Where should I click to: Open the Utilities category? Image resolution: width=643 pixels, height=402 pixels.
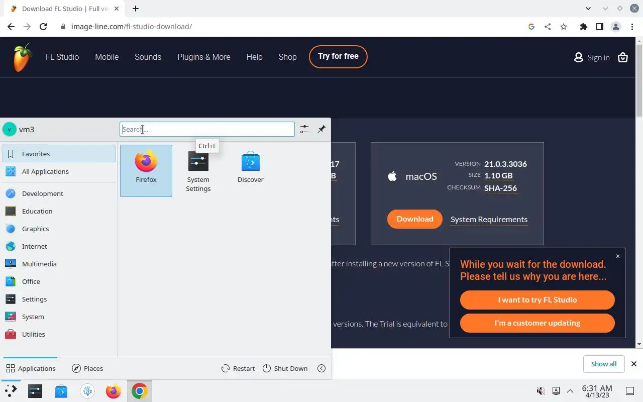pyautogui.click(x=59, y=334)
